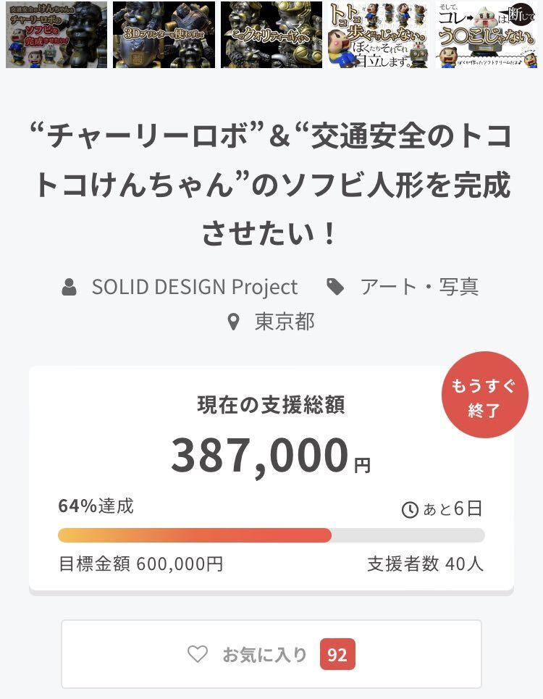Click the orange funding progress bar
This screenshot has height=699, width=543.
pyautogui.click(x=195, y=535)
